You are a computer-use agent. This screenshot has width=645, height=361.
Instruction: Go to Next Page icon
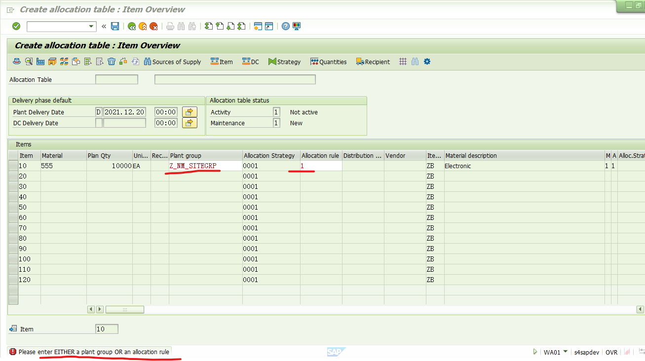230,26
